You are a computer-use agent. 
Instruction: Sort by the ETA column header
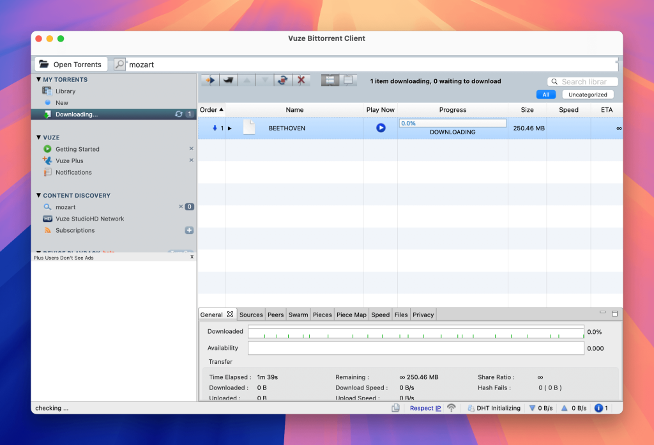[x=607, y=110]
